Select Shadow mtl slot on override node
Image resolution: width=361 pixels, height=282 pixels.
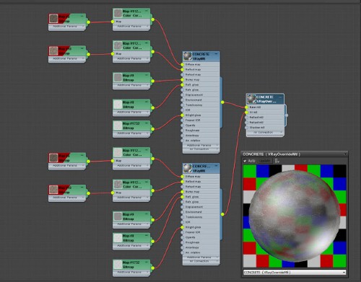pyautogui.click(x=265, y=128)
